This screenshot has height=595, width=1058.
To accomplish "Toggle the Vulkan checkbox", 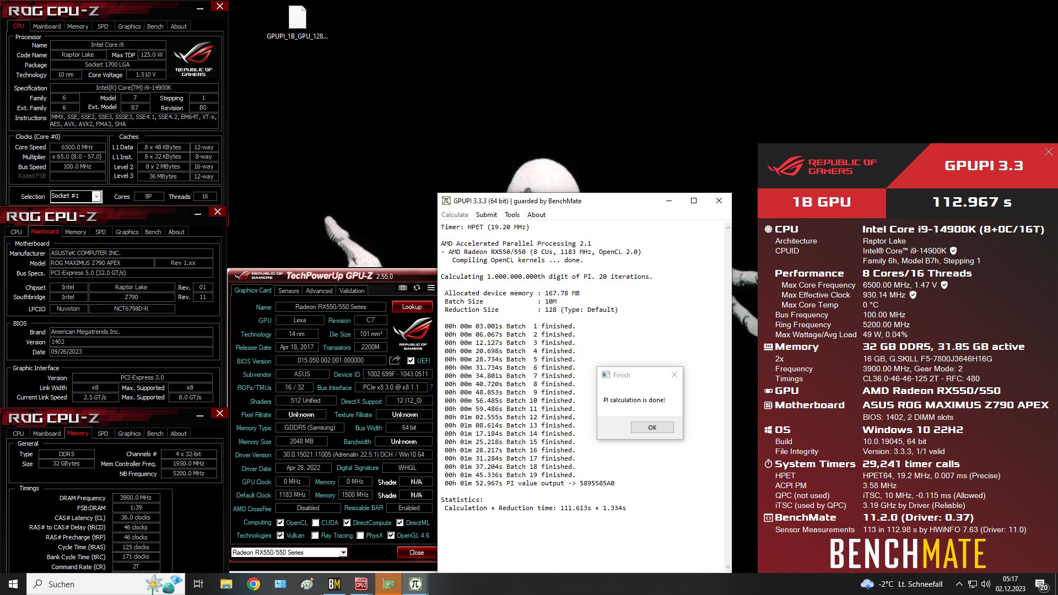I will (x=280, y=535).
